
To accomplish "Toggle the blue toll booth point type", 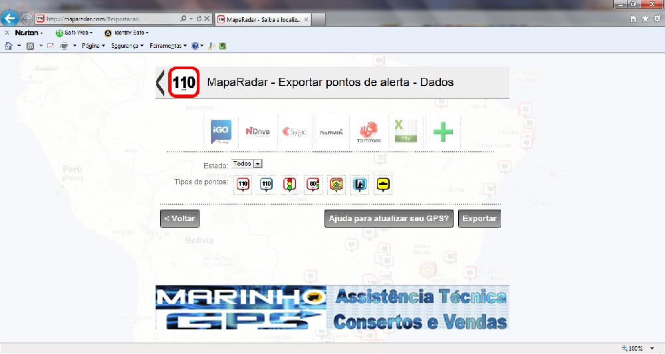I will (360, 184).
